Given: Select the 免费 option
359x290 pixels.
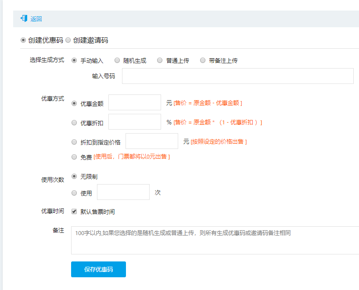Looking at the screenshot, I should point(74,156).
